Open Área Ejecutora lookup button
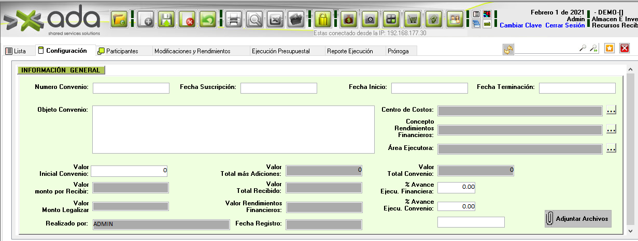The width and height of the screenshot is (638, 241). (611, 149)
